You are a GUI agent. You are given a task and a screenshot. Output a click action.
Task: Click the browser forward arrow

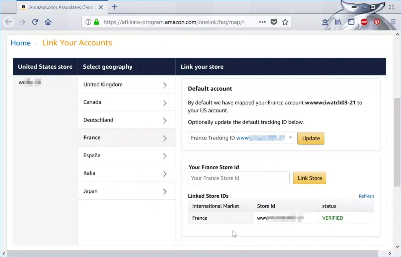point(22,22)
